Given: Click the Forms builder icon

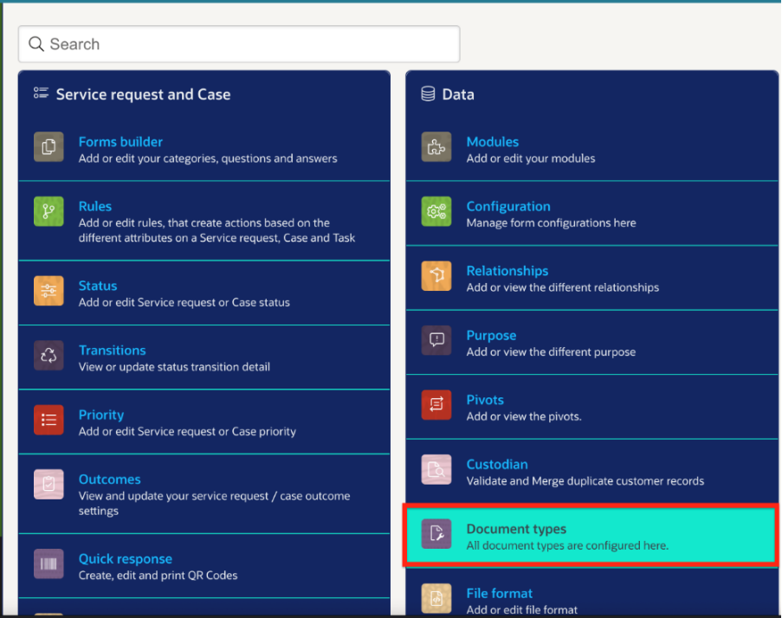Looking at the screenshot, I should tap(48, 146).
